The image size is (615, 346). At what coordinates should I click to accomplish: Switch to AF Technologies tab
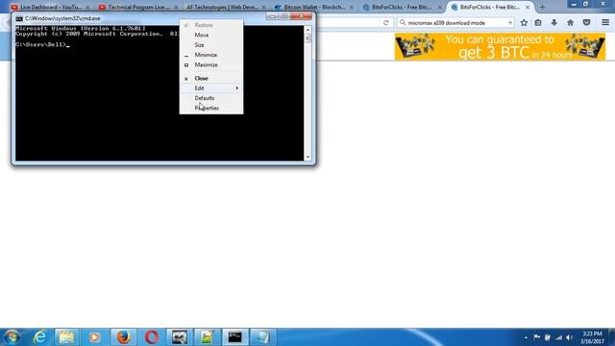[222, 7]
